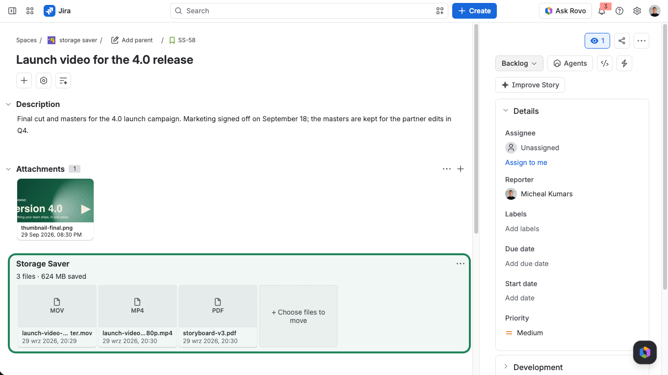Screen dimensions: 668x375
Task: Open Attachments section ellipsis menu
Action: (446, 169)
